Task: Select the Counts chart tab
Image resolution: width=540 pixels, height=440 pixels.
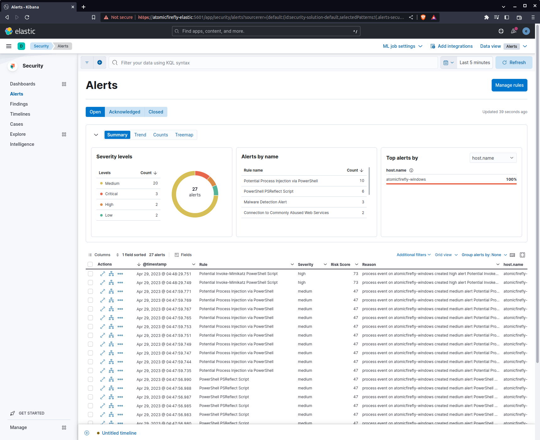Action: point(160,135)
